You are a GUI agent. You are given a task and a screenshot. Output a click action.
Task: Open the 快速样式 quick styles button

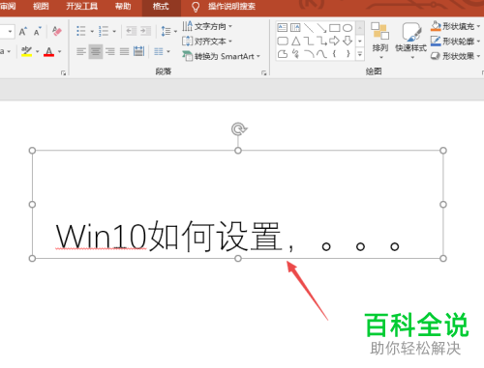(x=411, y=41)
